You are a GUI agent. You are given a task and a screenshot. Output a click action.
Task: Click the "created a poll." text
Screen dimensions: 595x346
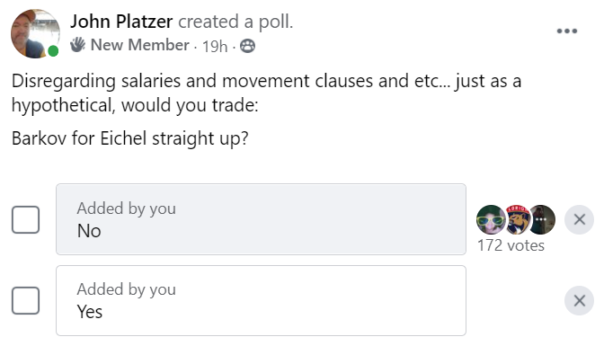tap(235, 22)
